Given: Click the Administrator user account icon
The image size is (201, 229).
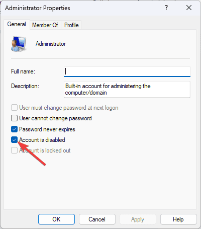Looking at the screenshot, I should click(x=19, y=44).
